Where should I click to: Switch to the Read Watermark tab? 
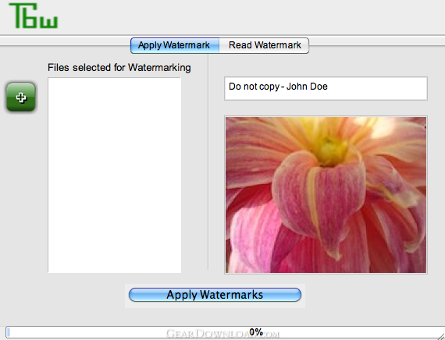point(265,45)
